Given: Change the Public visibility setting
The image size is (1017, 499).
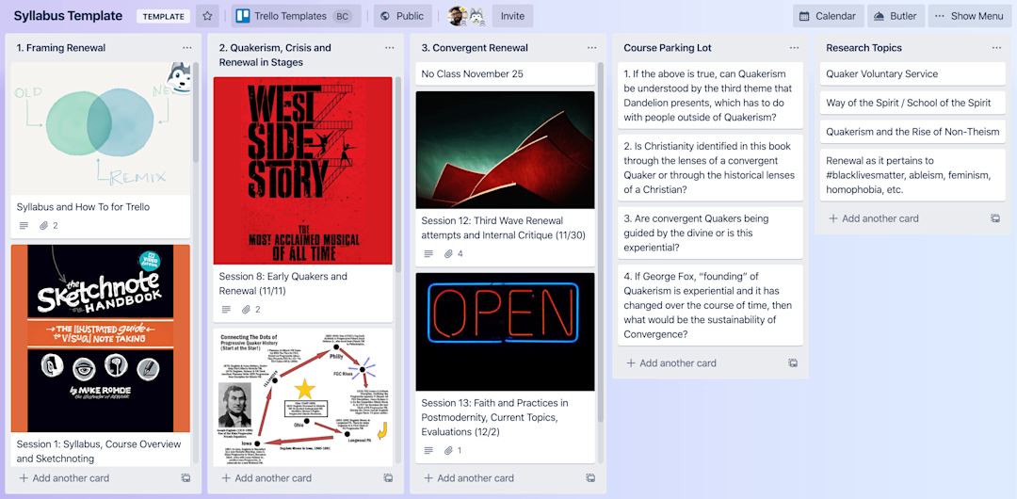Looking at the screenshot, I should [x=402, y=16].
